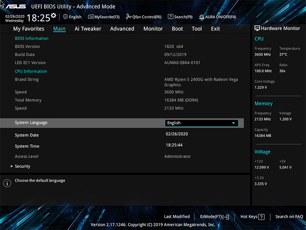Click the memory speed value 2133 MHz
Image resolution: width=306 pixels, height=230 pixels.
174,108
